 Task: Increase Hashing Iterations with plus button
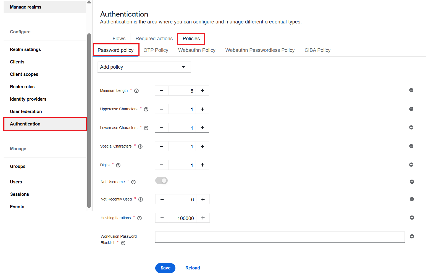(203, 218)
